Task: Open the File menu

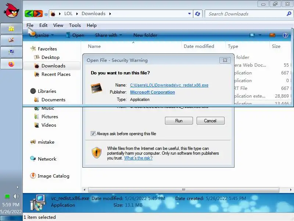Action: tap(30, 25)
